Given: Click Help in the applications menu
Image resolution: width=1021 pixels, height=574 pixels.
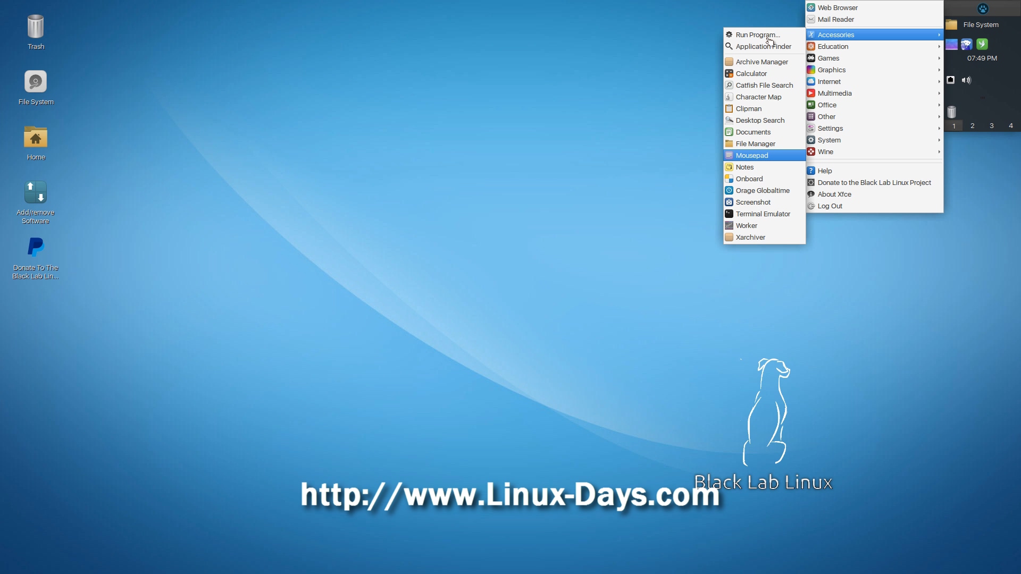Looking at the screenshot, I should point(875,171).
